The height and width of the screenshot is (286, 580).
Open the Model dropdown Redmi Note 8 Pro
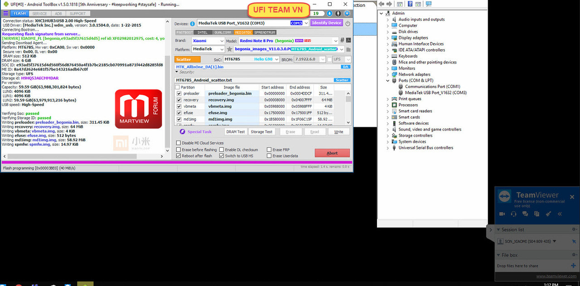(x=335, y=41)
